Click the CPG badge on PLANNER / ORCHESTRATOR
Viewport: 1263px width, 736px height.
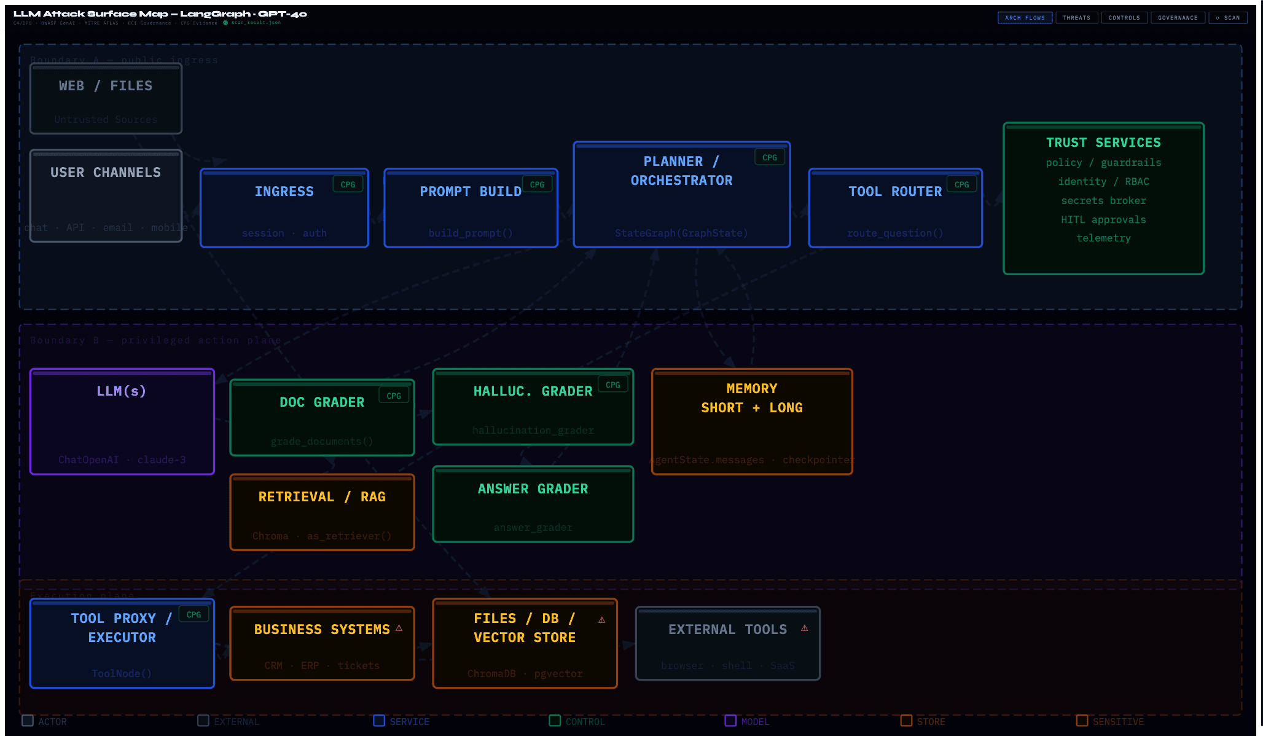[x=770, y=157]
